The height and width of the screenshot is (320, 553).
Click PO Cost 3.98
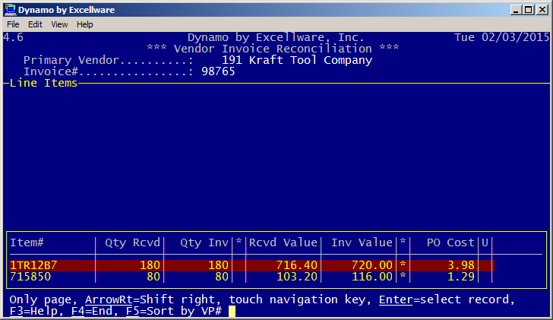[x=461, y=265]
